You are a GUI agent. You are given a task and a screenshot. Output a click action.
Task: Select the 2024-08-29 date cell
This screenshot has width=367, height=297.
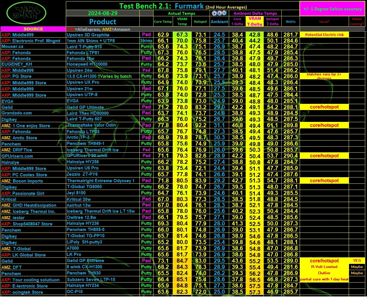coord(103,13)
